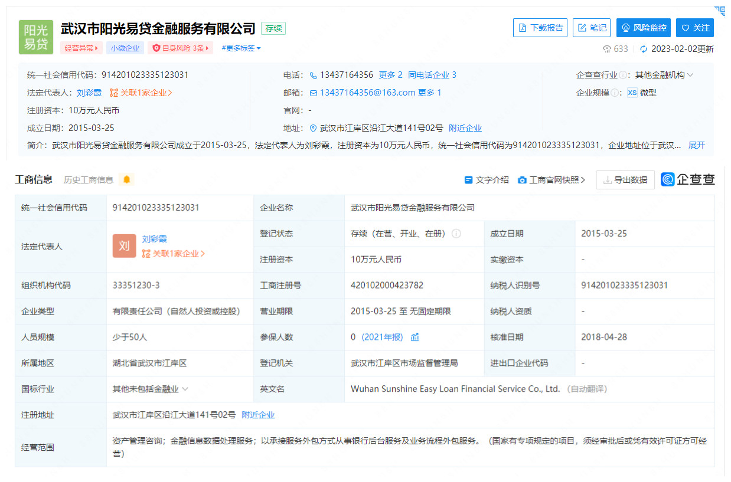Click 附近企业 in the header info

(x=465, y=128)
